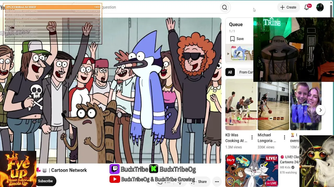Screen dimensions: 334x187
Task: Open the three-dot more actions menu
Action: pos(217,182)
